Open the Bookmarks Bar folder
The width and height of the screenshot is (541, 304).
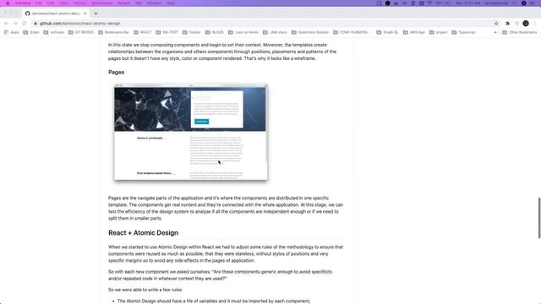pos(113,32)
